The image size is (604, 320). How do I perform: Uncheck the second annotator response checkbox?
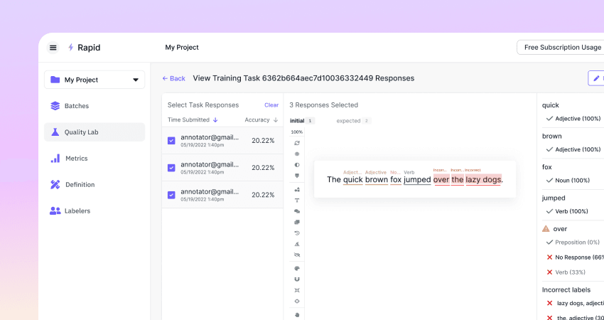coord(171,168)
